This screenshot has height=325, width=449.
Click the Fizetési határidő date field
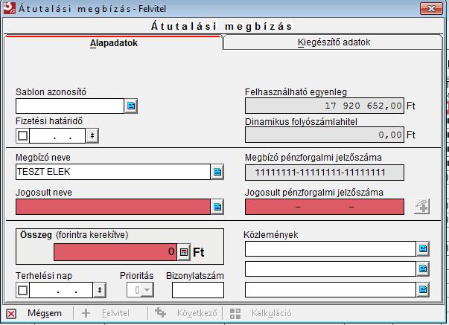(x=57, y=135)
